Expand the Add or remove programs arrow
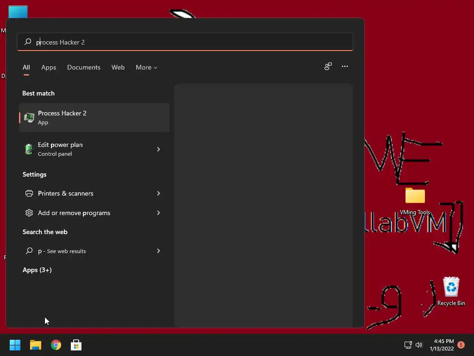The image size is (474, 356). coord(158,213)
